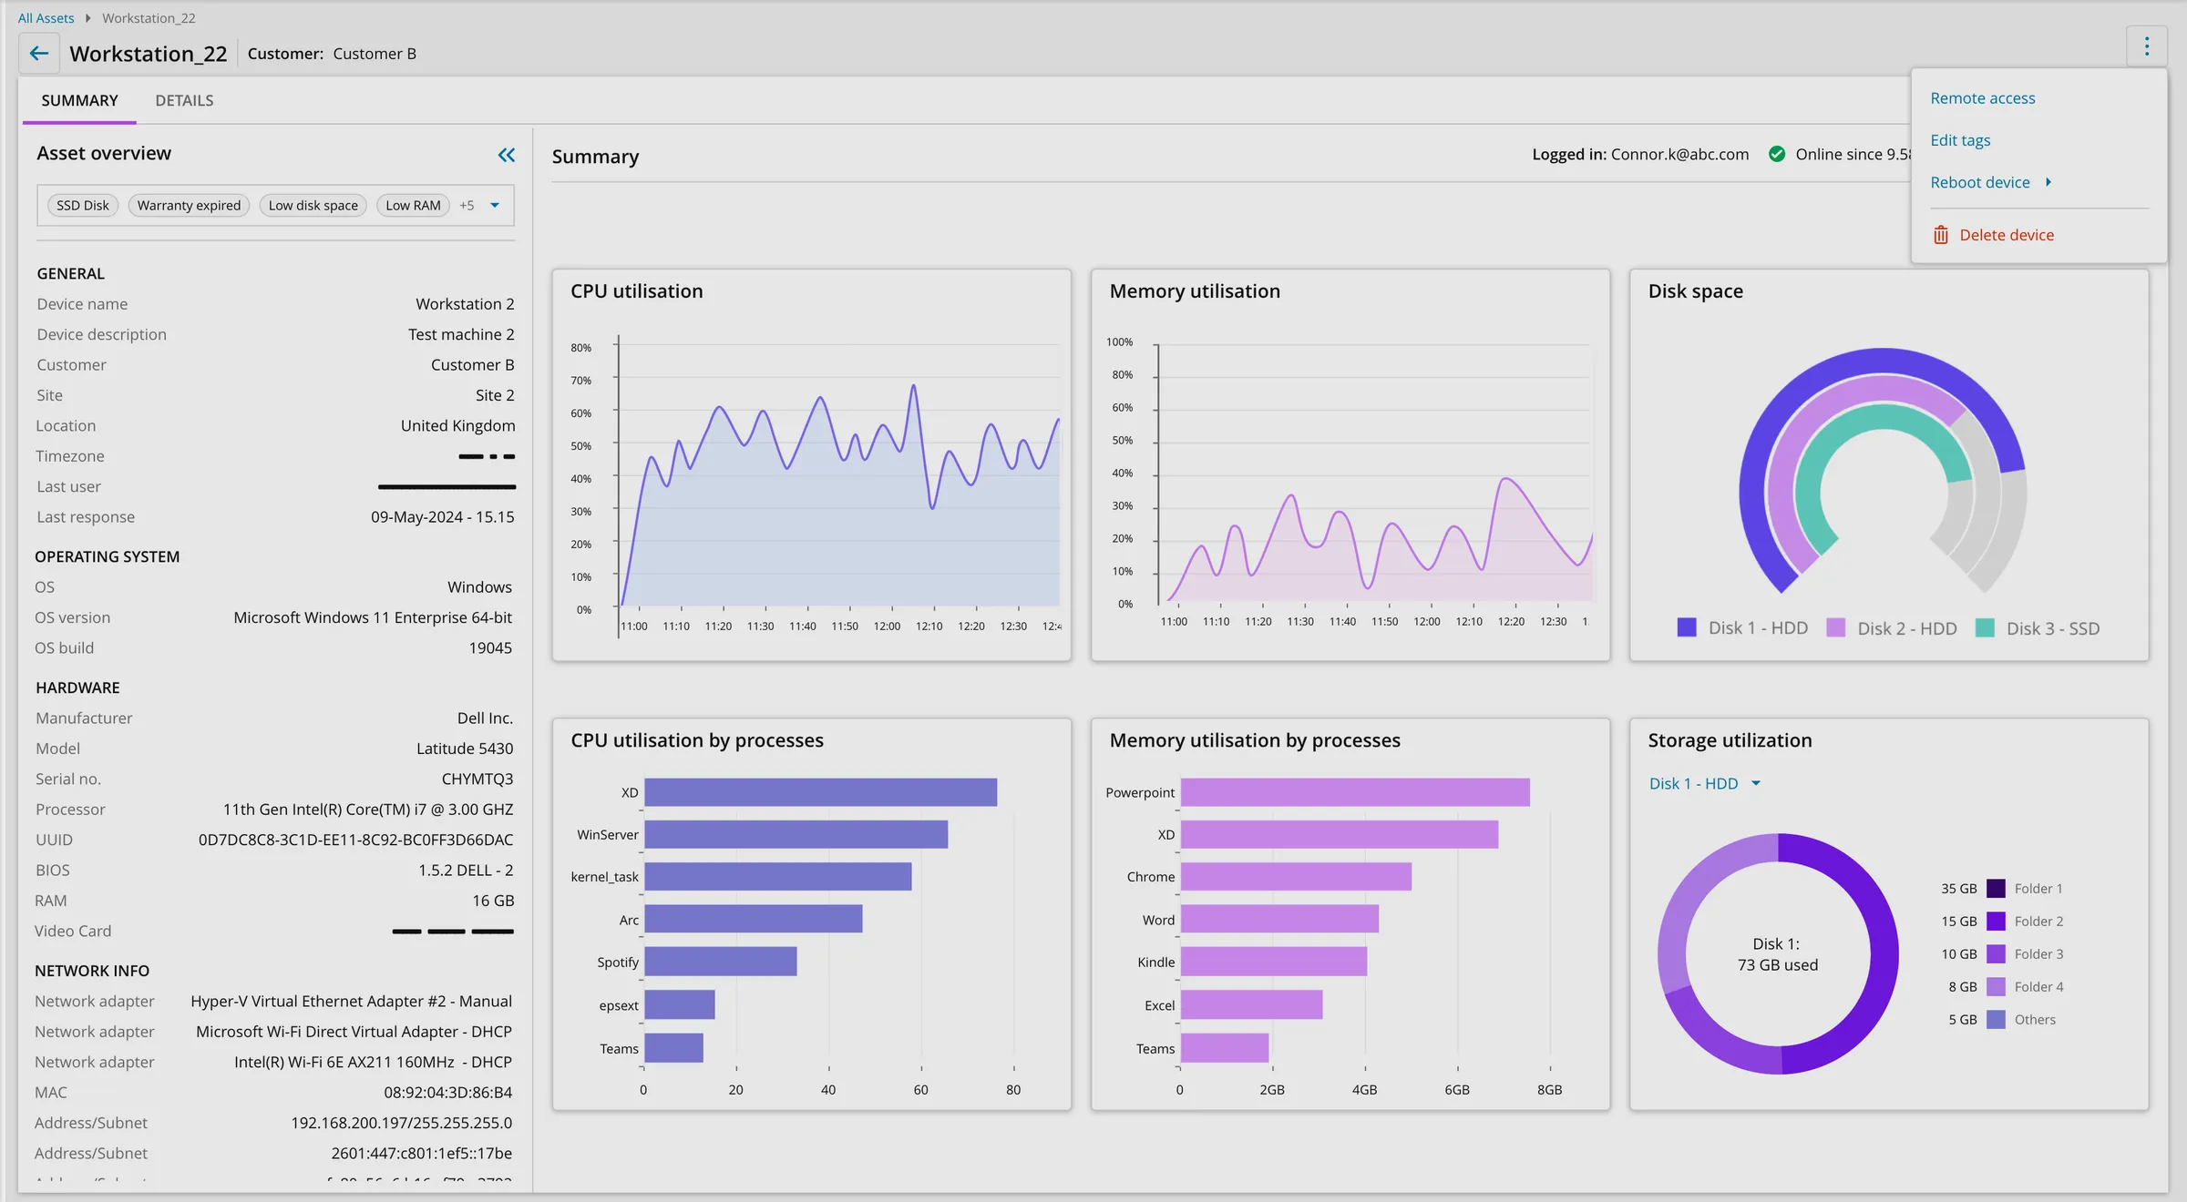Click the Folder 1 legend swatch
This screenshot has width=2187, height=1202.
(1996, 889)
